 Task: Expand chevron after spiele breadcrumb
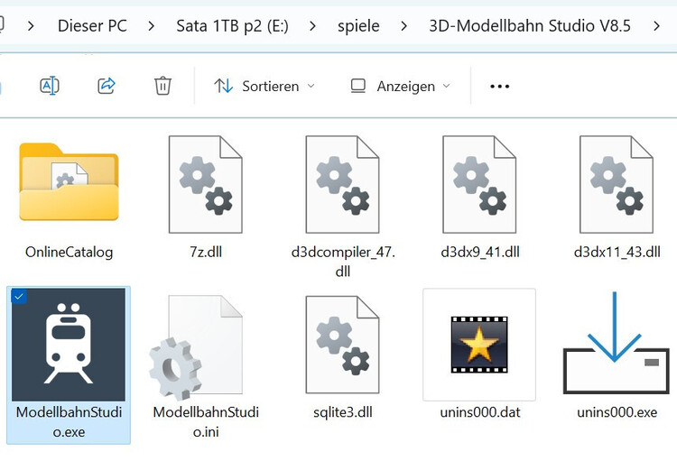coord(403,25)
